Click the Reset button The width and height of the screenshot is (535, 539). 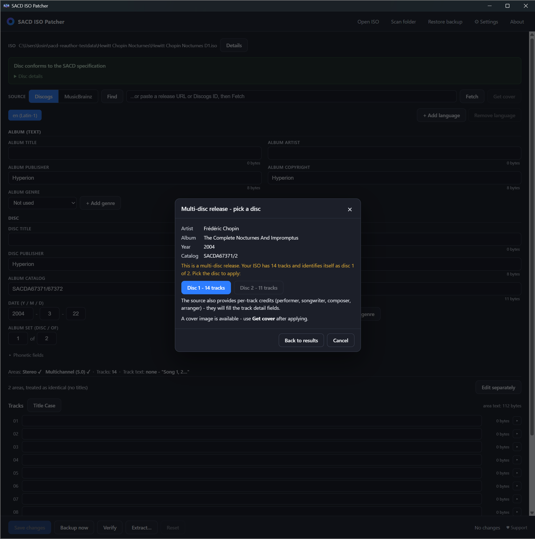click(x=173, y=528)
